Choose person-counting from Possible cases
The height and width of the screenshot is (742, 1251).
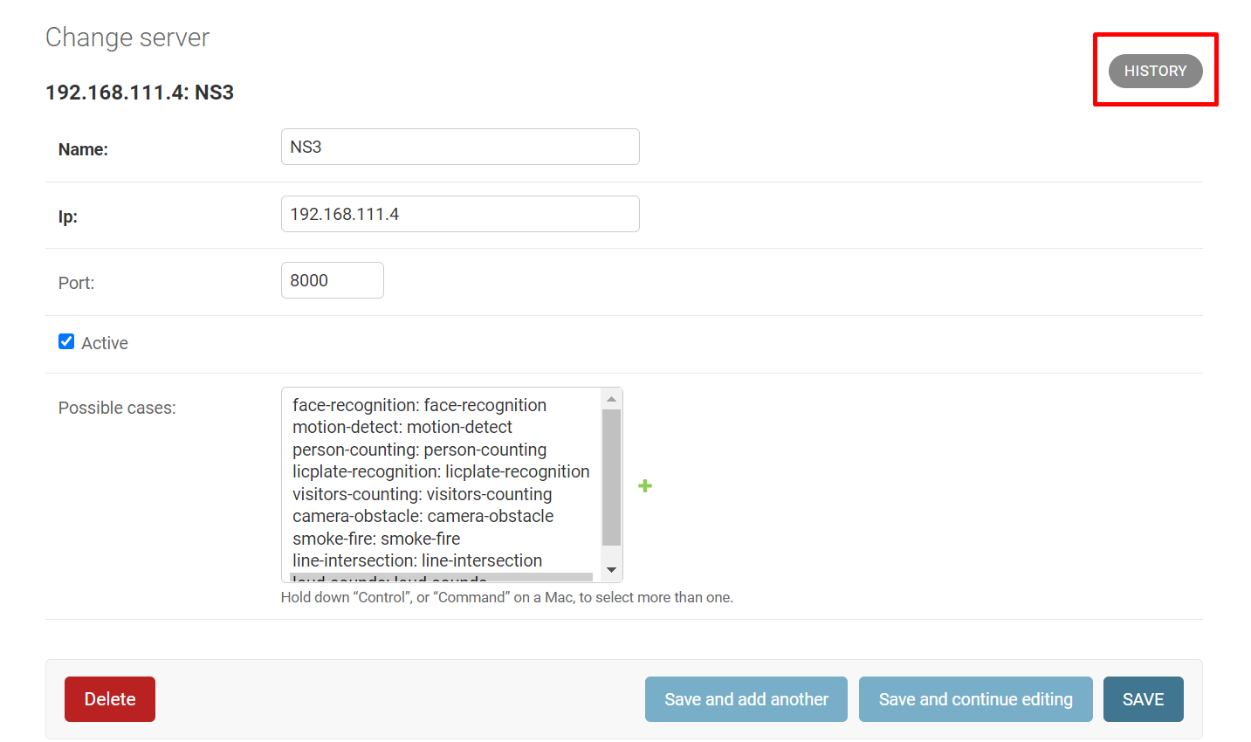[419, 450]
